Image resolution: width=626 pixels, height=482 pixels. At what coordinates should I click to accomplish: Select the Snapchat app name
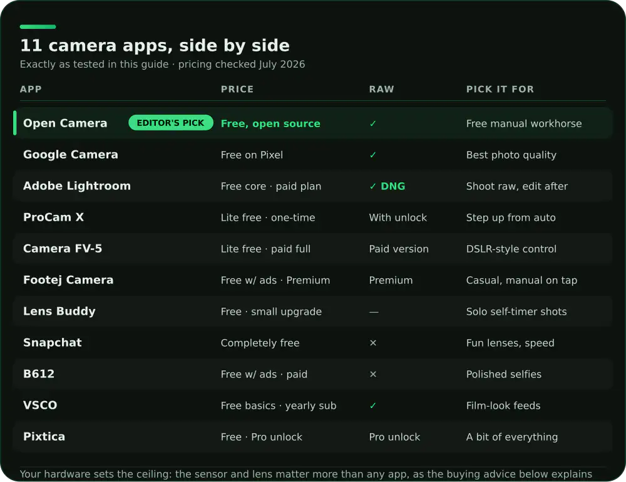coord(53,342)
